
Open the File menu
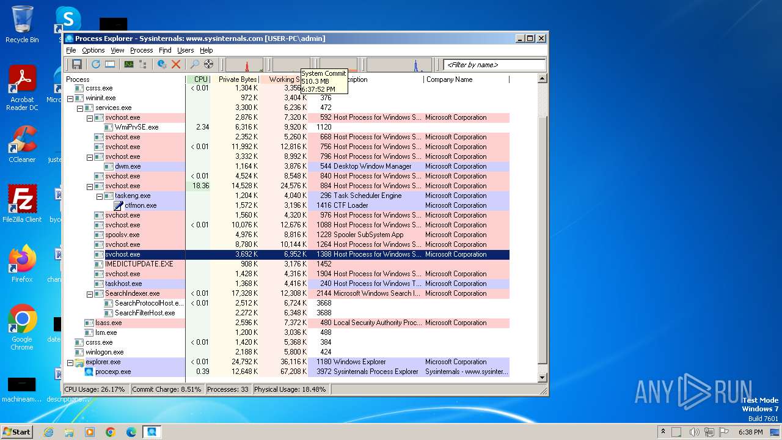pos(71,50)
